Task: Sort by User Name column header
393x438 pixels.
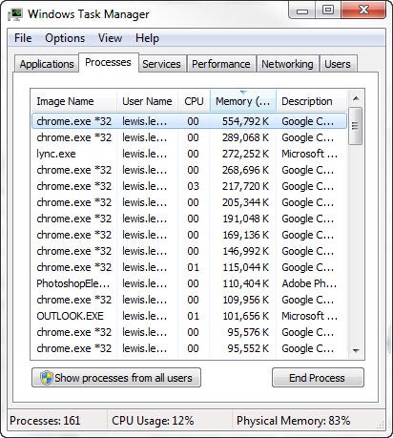Action: pos(147,101)
